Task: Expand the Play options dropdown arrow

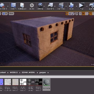Action: (x=87, y=6)
